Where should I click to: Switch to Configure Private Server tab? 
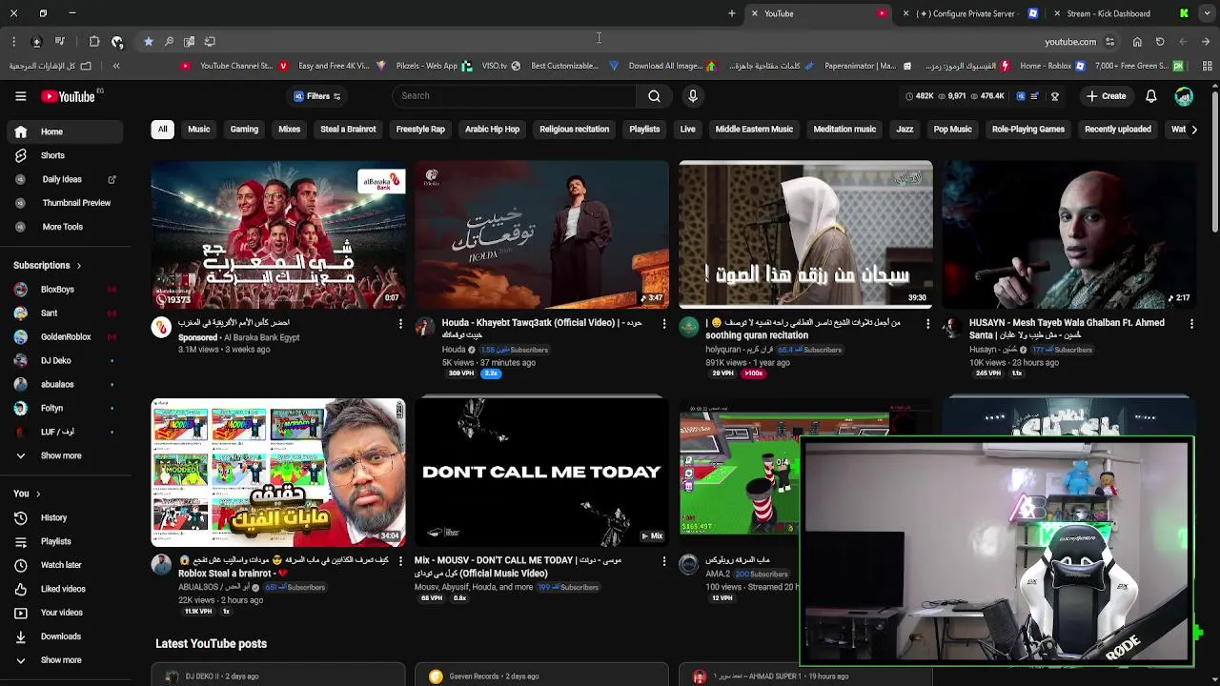[972, 13]
